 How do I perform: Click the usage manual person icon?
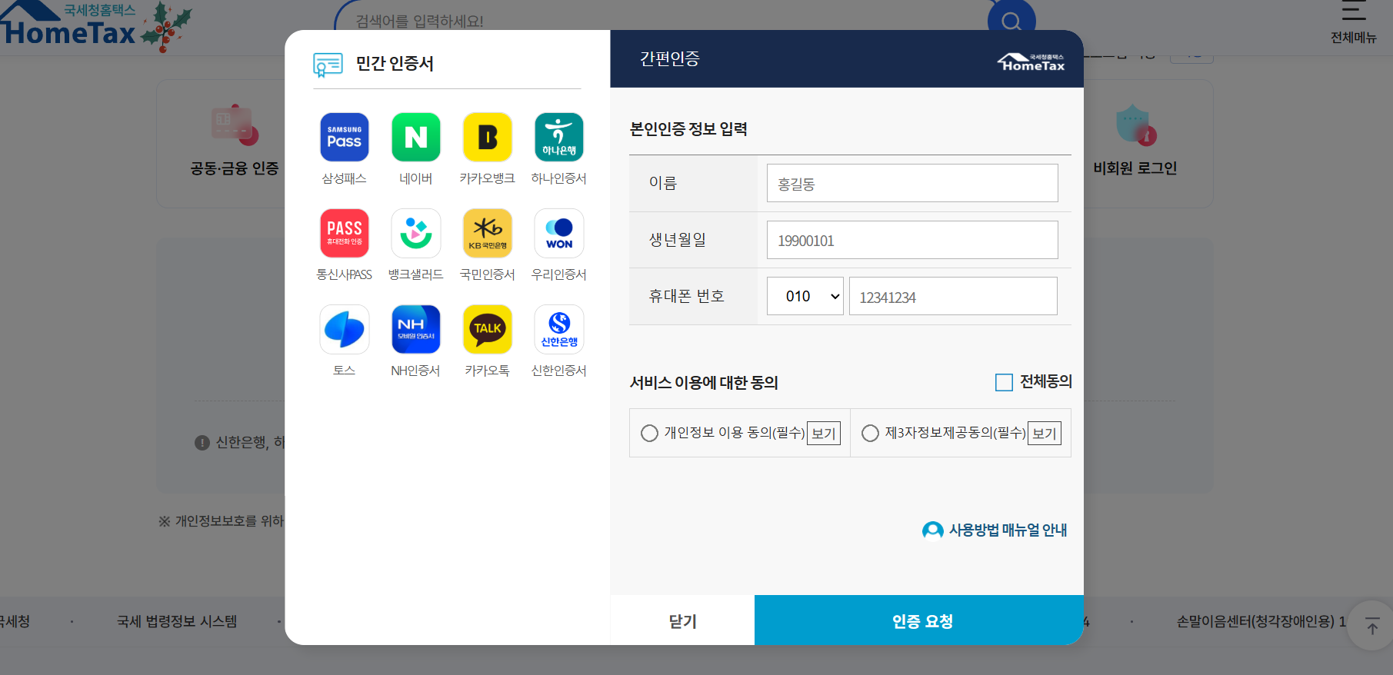[932, 530]
